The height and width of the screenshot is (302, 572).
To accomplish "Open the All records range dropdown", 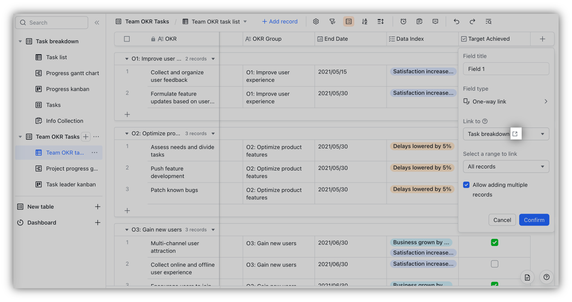I will click(506, 167).
